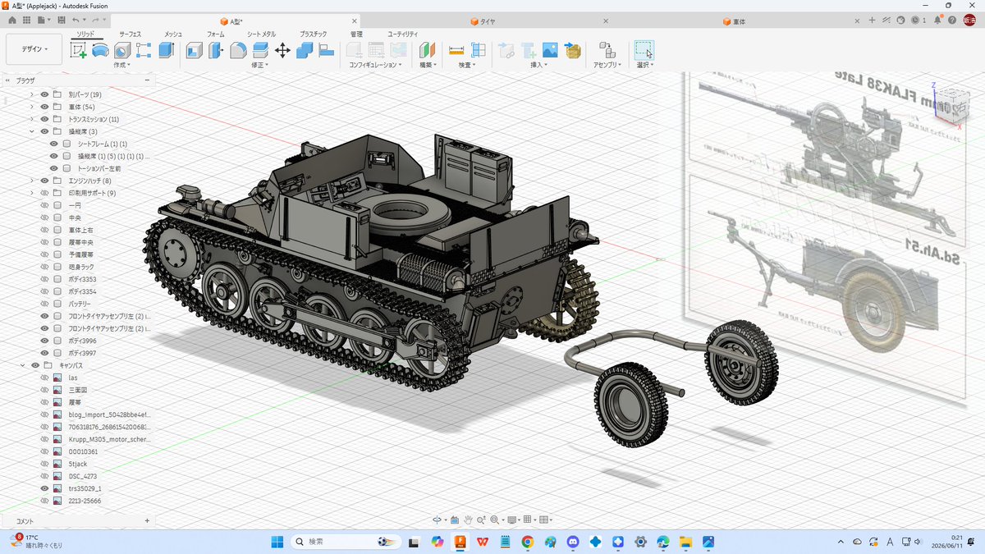Click the Orbit navigation icon
This screenshot has height=554, width=985.
tap(437, 520)
